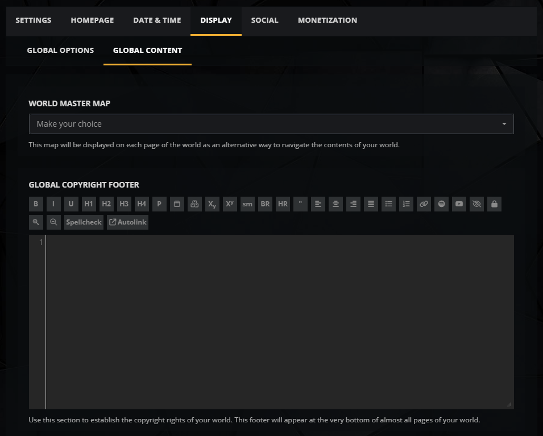
Task: Insert an H2 heading tag
Action: click(106, 204)
